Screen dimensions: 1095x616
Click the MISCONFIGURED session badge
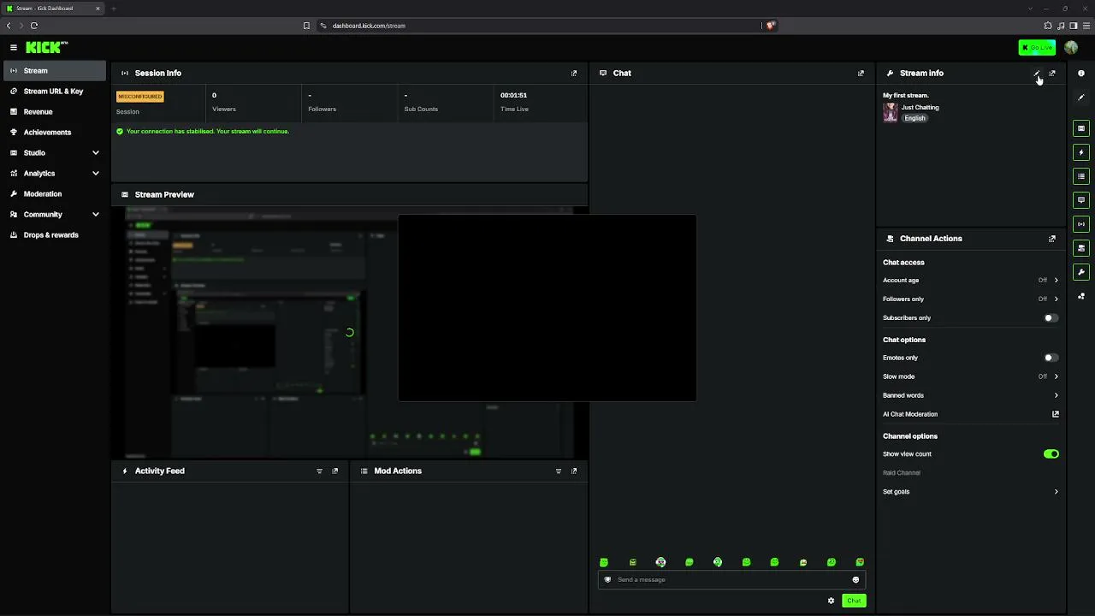click(139, 97)
